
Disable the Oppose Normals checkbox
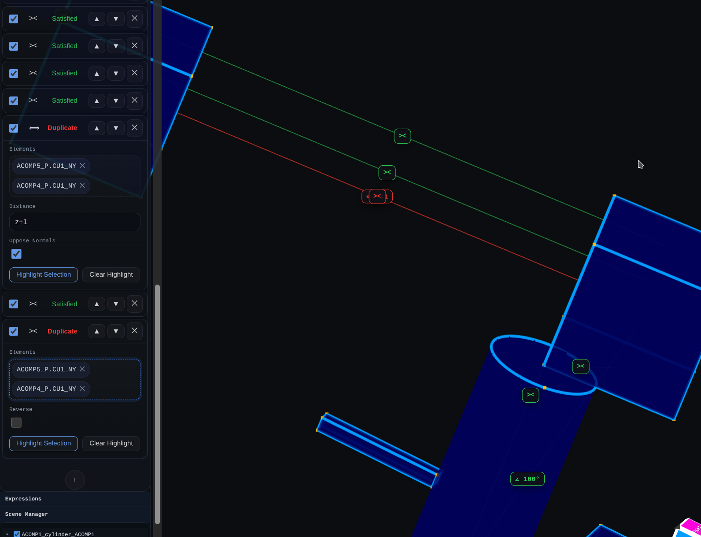coord(16,254)
